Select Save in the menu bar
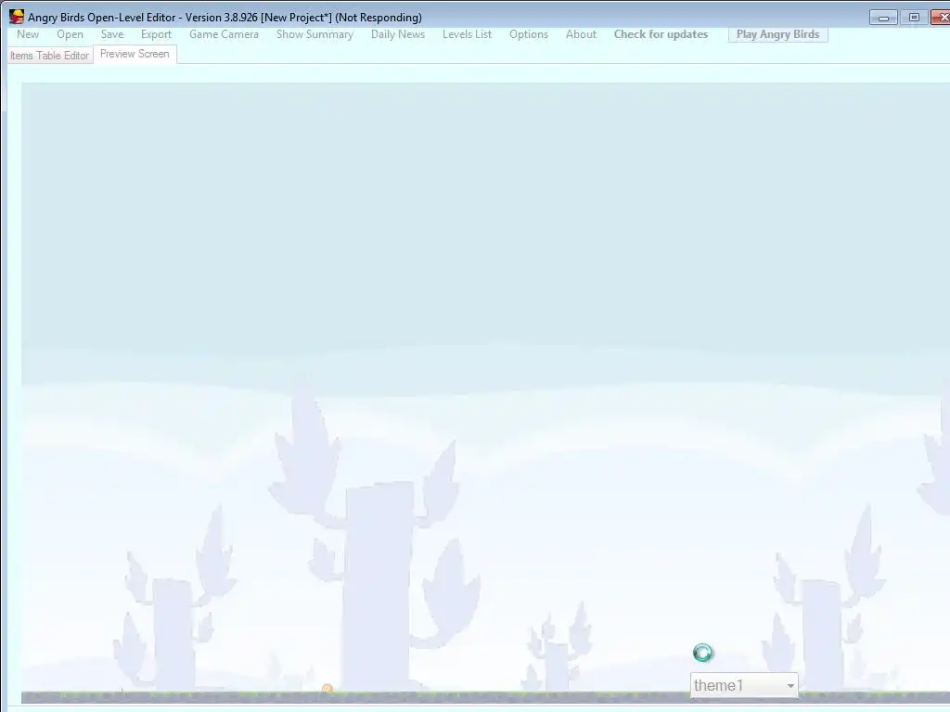The height and width of the screenshot is (712, 950). tap(112, 34)
